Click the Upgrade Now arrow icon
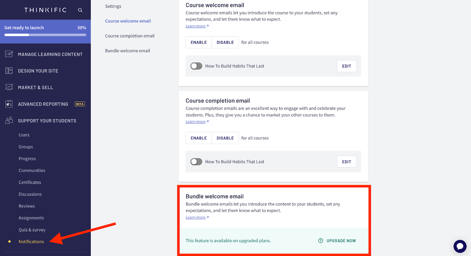The width and height of the screenshot is (471, 256). [x=321, y=241]
